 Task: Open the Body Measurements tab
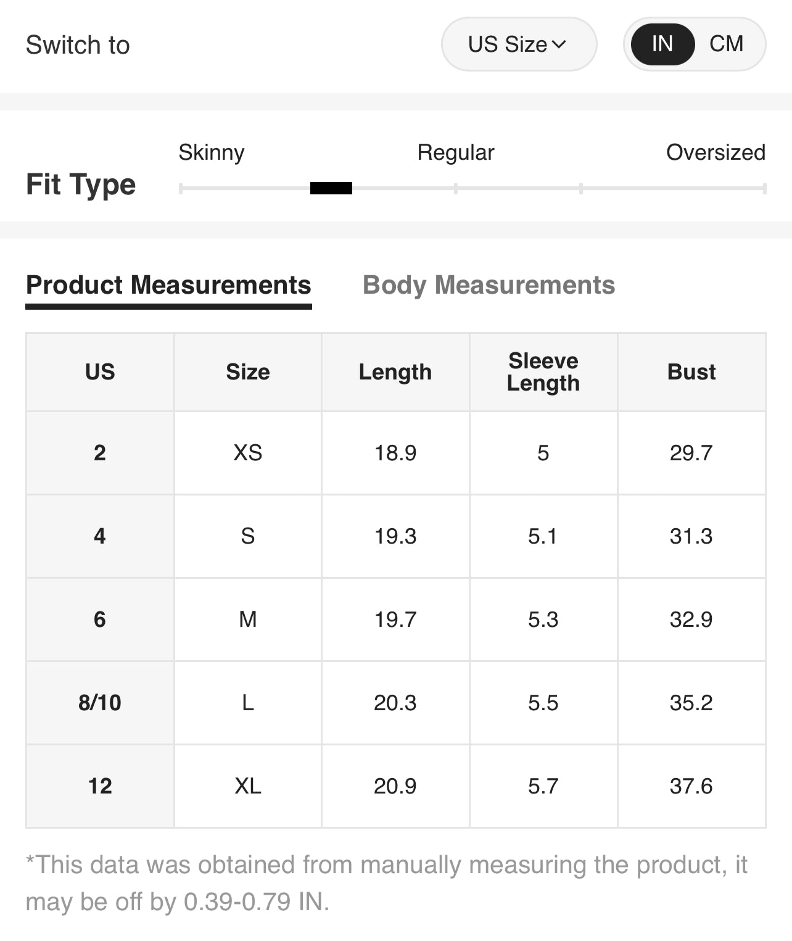pos(489,285)
